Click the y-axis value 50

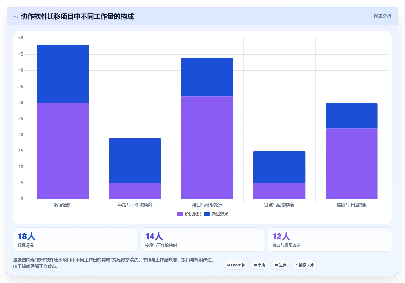21,38
